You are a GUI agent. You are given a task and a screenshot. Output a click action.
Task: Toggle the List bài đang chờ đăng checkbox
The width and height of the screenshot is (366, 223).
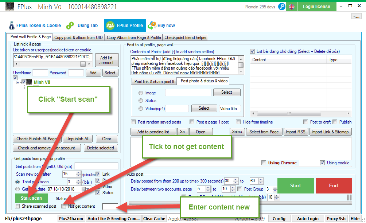(252, 51)
